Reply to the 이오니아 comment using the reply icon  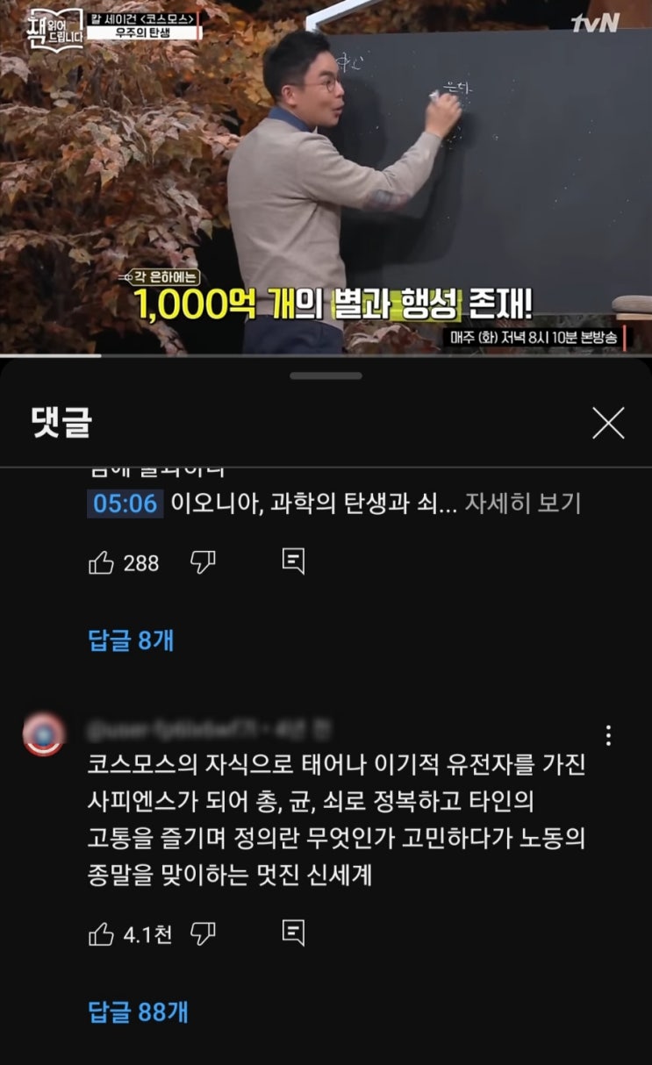click(x=293, y=561)
